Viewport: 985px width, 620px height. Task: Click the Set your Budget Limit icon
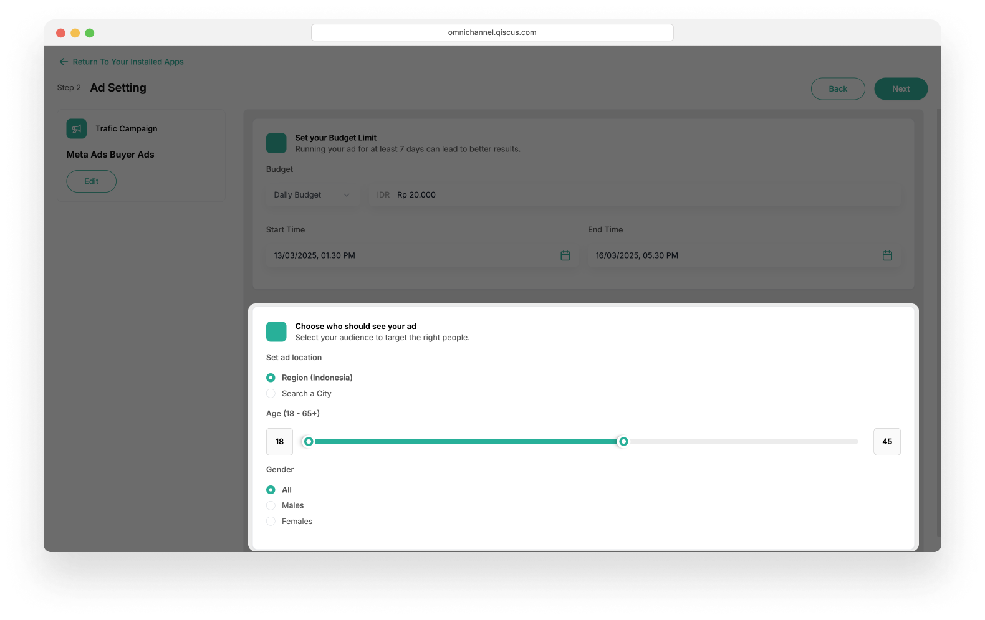pos(276,143)
